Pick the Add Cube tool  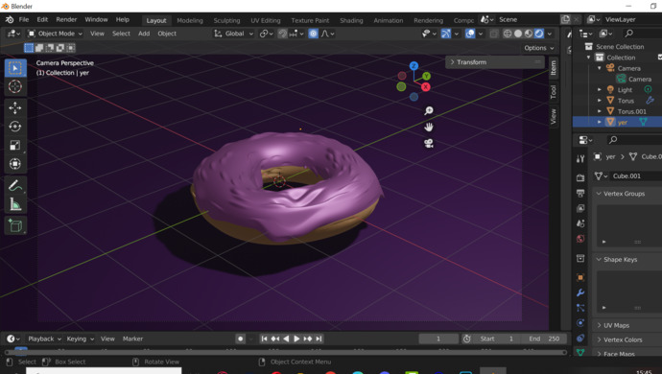(x=15, y=225)
